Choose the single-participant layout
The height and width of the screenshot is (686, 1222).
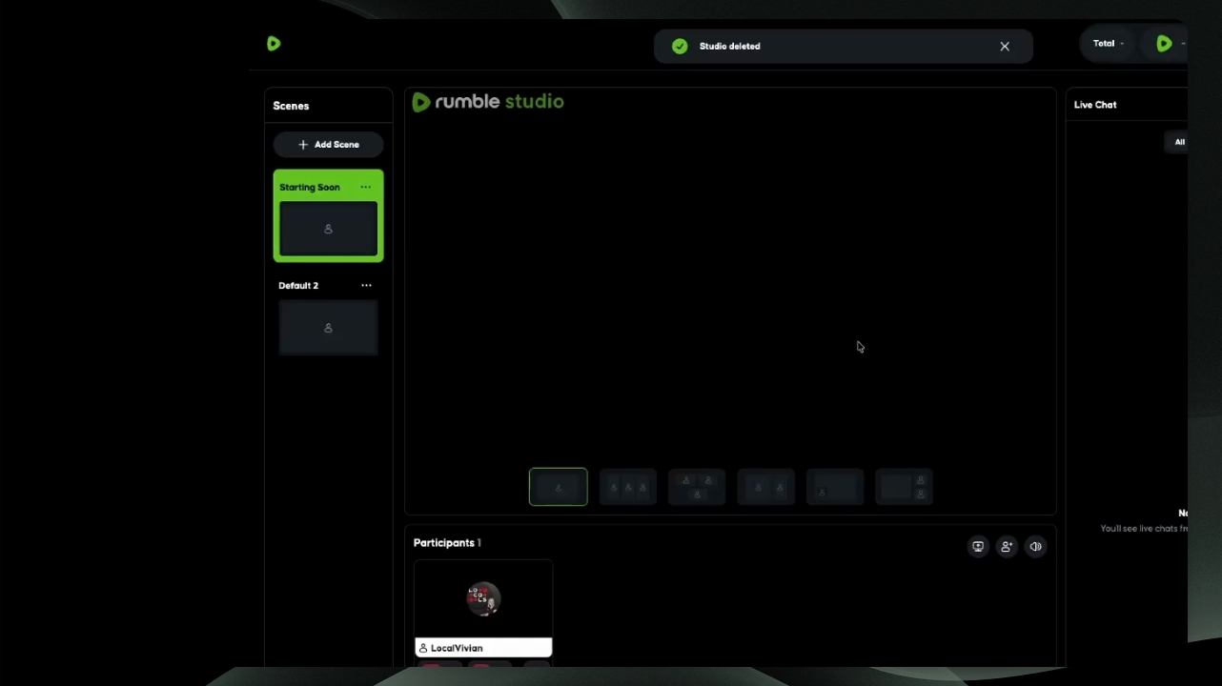tap(559, 487)
